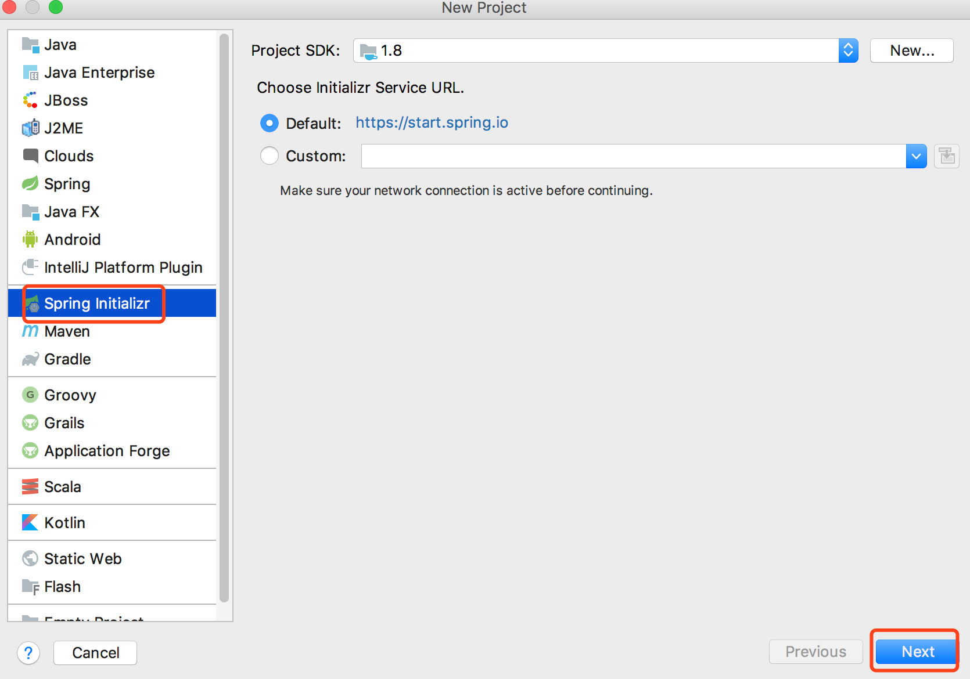Viewport: 970px width, 679px height.
Task: Choose Groovy from the project types
Action: [70, 395]
